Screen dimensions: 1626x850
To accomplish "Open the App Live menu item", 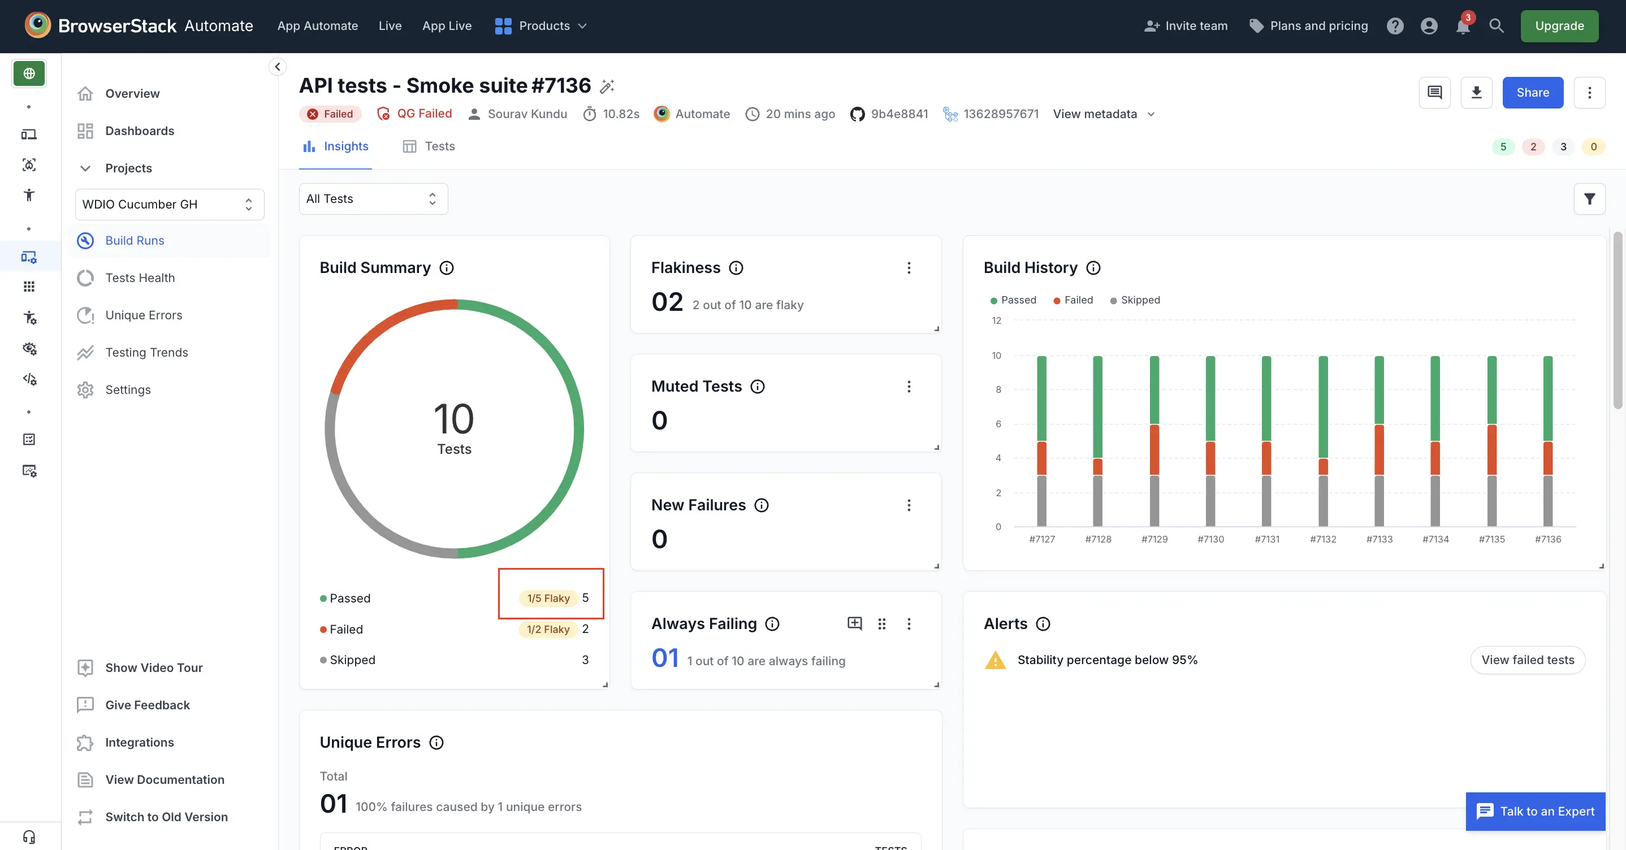I will coord(447,26).
